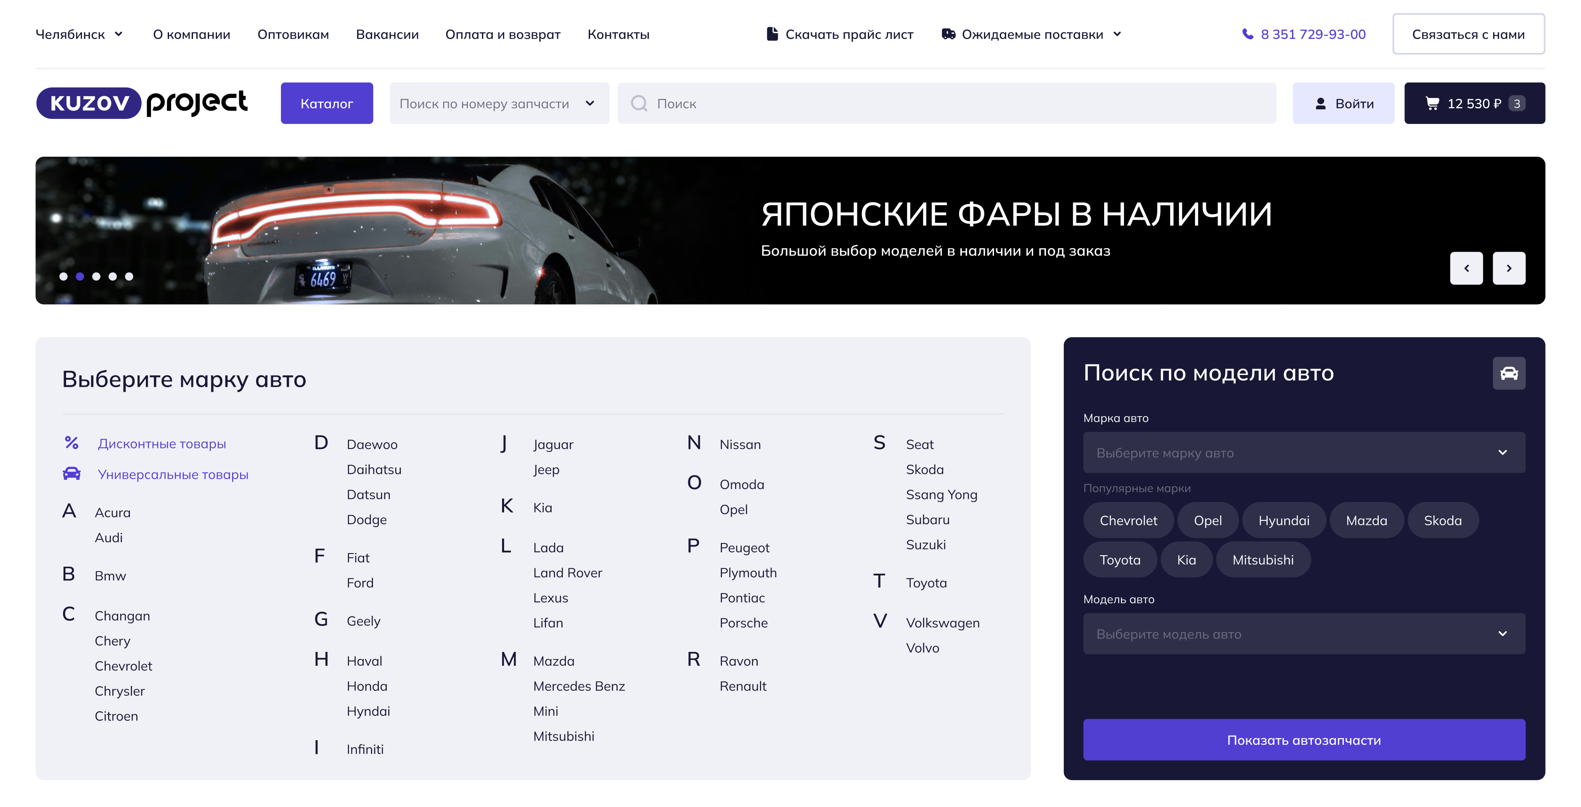Click Показать автозапчасти button
1581x807 pixels.
(1303, 739)
